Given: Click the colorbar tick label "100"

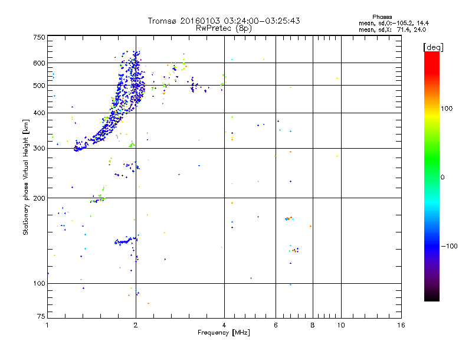Looking at the screenshot, I should tap(447, 109).
